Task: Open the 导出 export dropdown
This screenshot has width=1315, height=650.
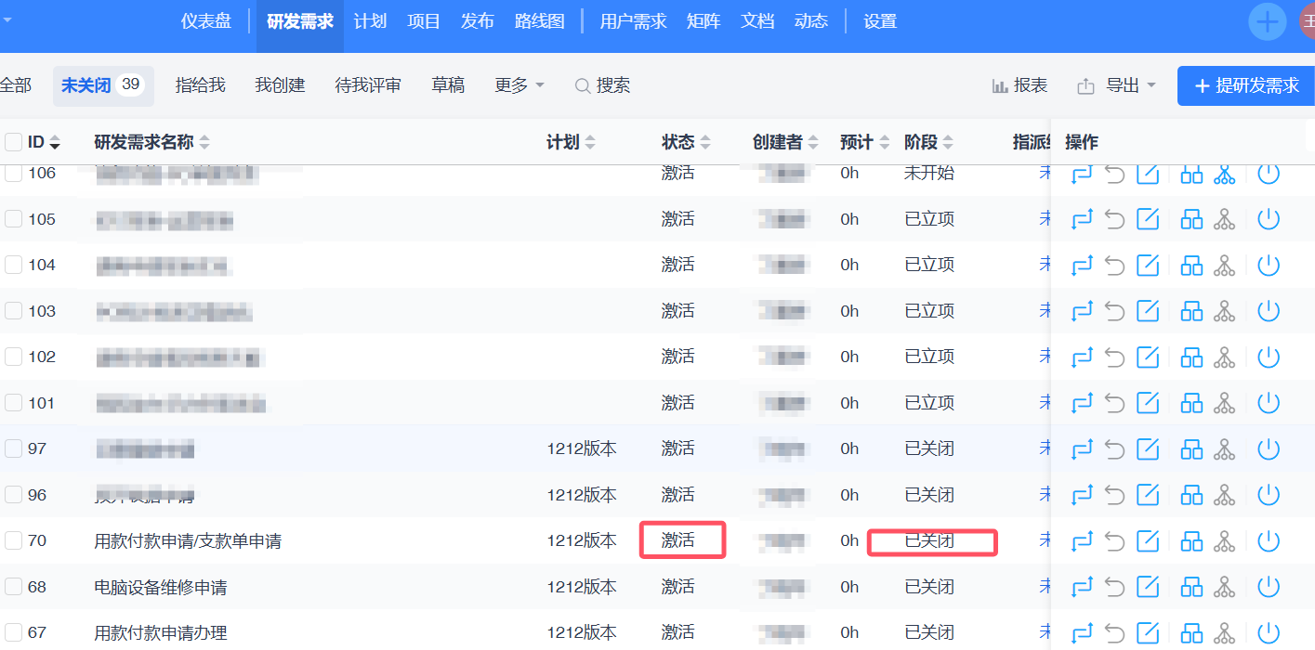Action: [x=1117, y=85]
